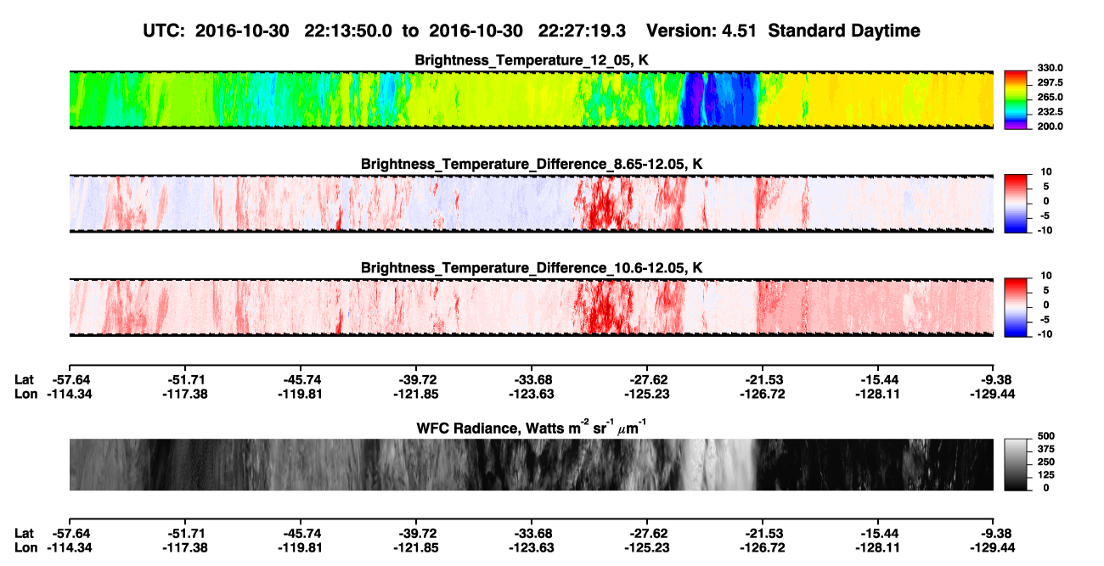Click the 'Brightness_Temperature_Difference_8.65-12.05, K' title
Viewport: 1104px width, 566px height.
[532, 164]
